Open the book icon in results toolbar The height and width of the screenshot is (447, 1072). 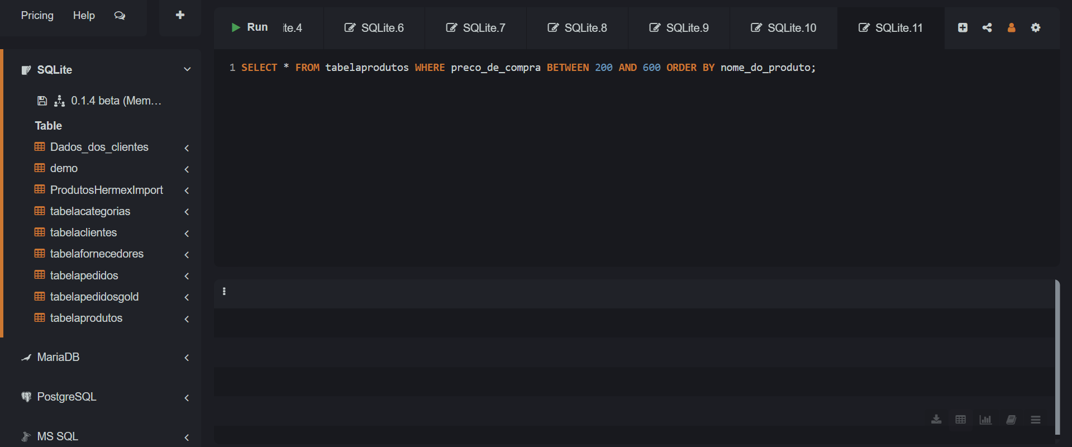click(x=1011, y=420)
